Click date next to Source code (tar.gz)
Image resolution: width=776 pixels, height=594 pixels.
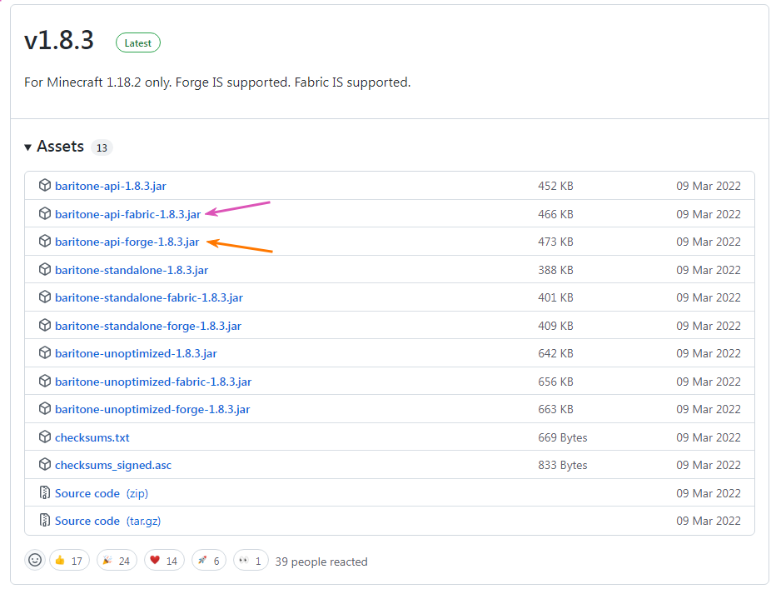(709, 522)
